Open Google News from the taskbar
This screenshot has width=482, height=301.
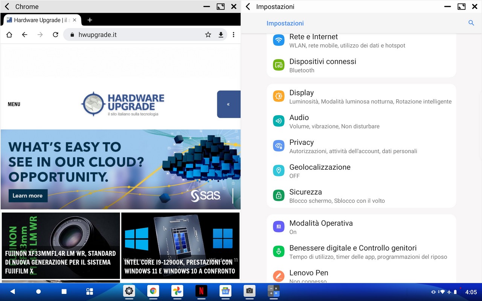(225, 291)
